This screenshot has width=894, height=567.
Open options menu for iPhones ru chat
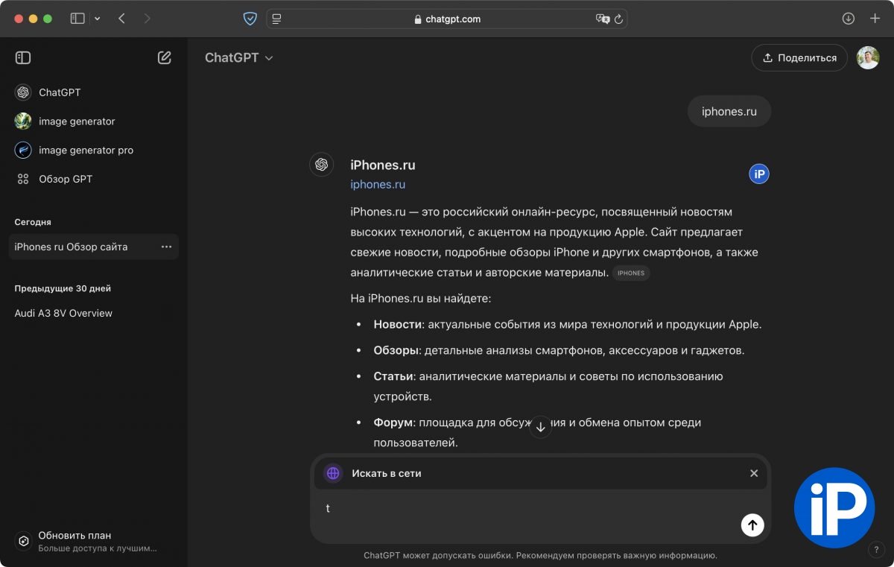[166, 247]
